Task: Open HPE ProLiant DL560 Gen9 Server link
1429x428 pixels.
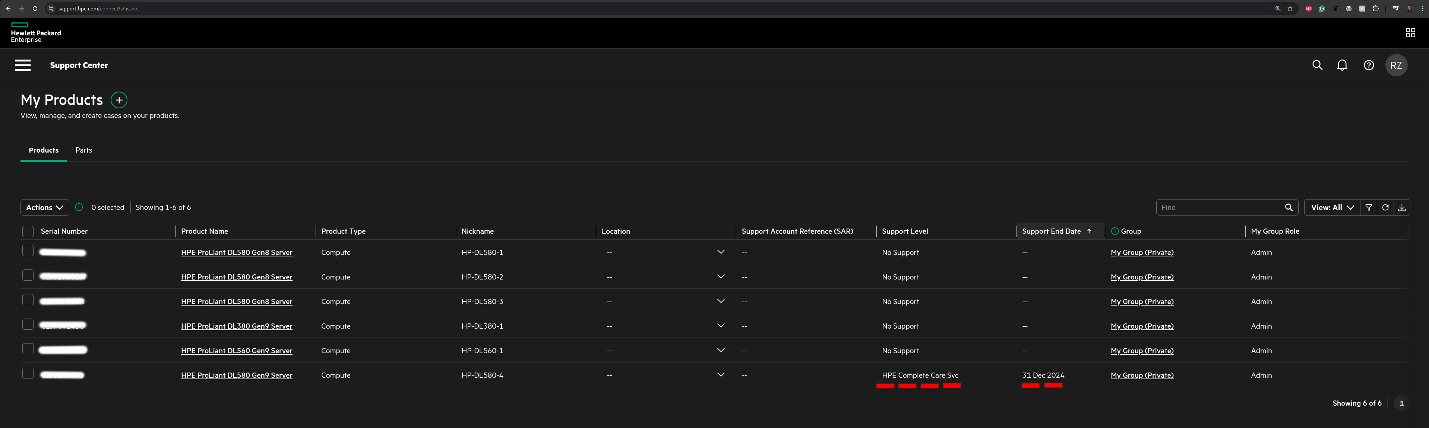Action: pyautogui.click(x=237, y=350)
